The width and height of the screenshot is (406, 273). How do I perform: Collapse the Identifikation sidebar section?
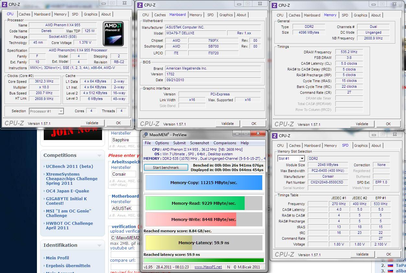click(x=99, y=246)
